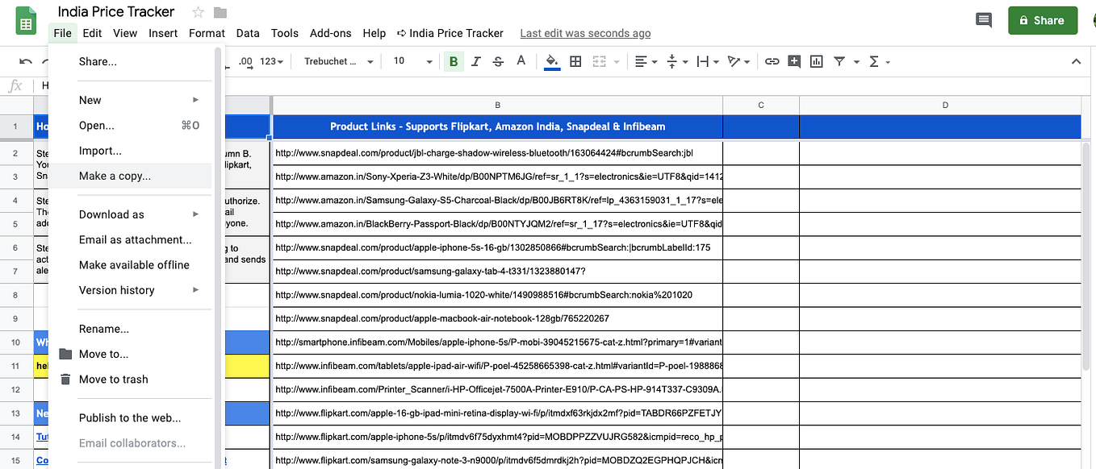Open the font size dropdown

pyautogui.click(x=412, y=60)
